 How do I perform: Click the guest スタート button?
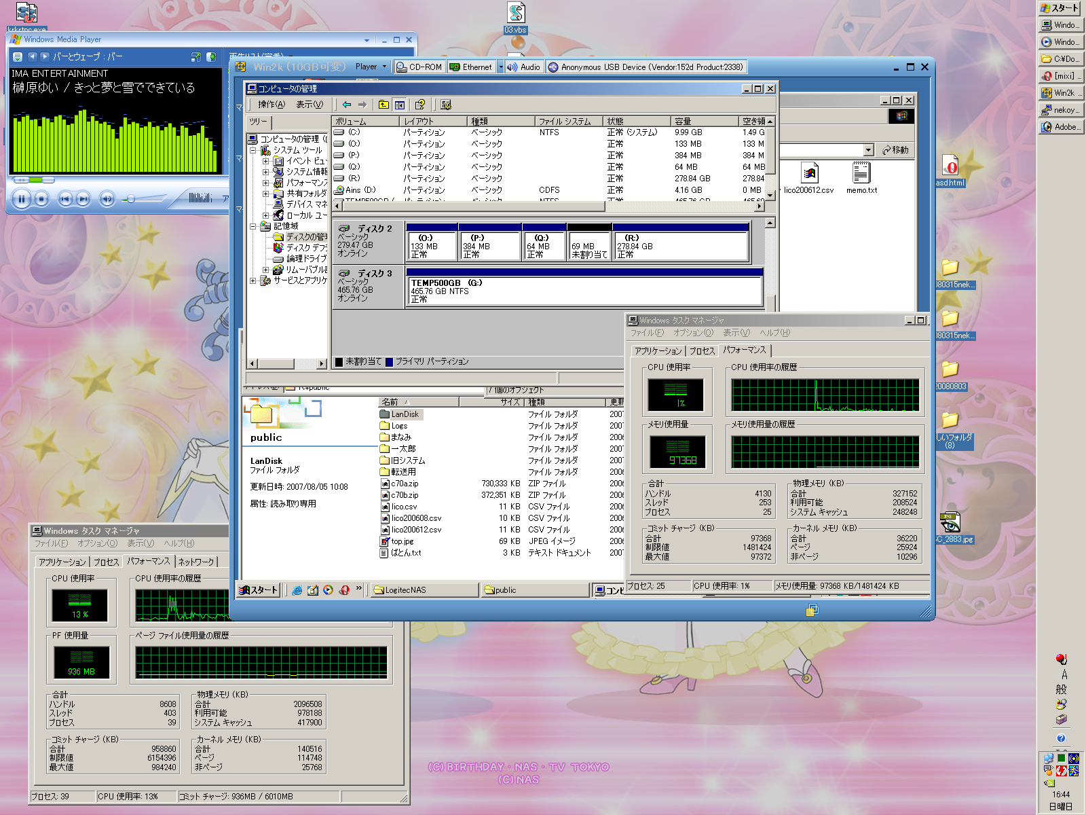[x=258, y=590]
